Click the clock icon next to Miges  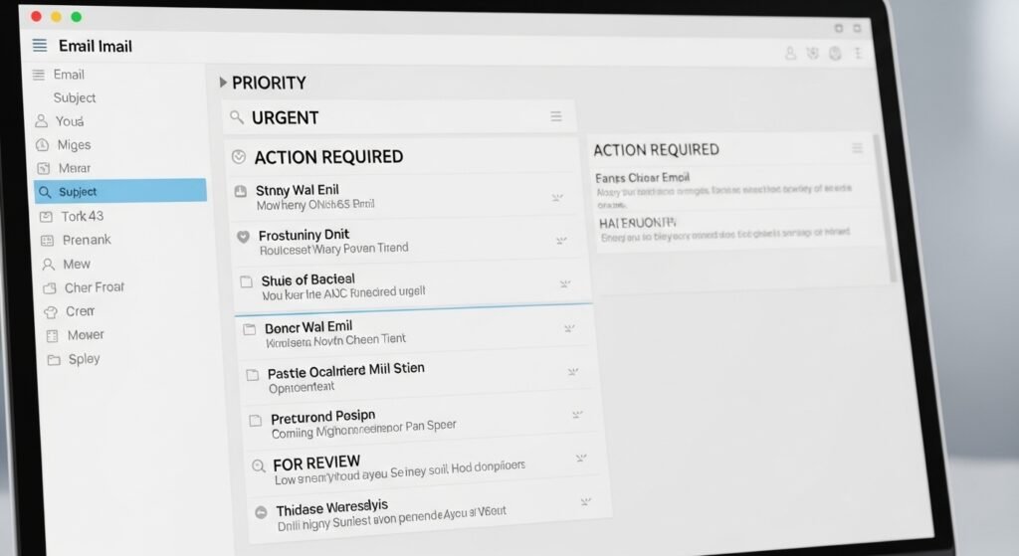pos(41,145)
